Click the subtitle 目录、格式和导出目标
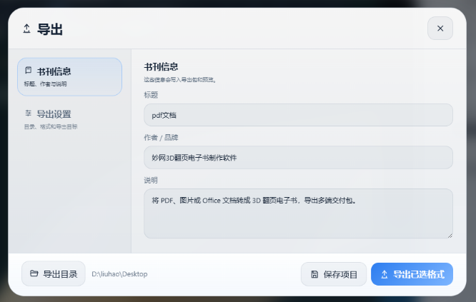Image resolution: width=476 pixels, height=302 pixels. 51,127
